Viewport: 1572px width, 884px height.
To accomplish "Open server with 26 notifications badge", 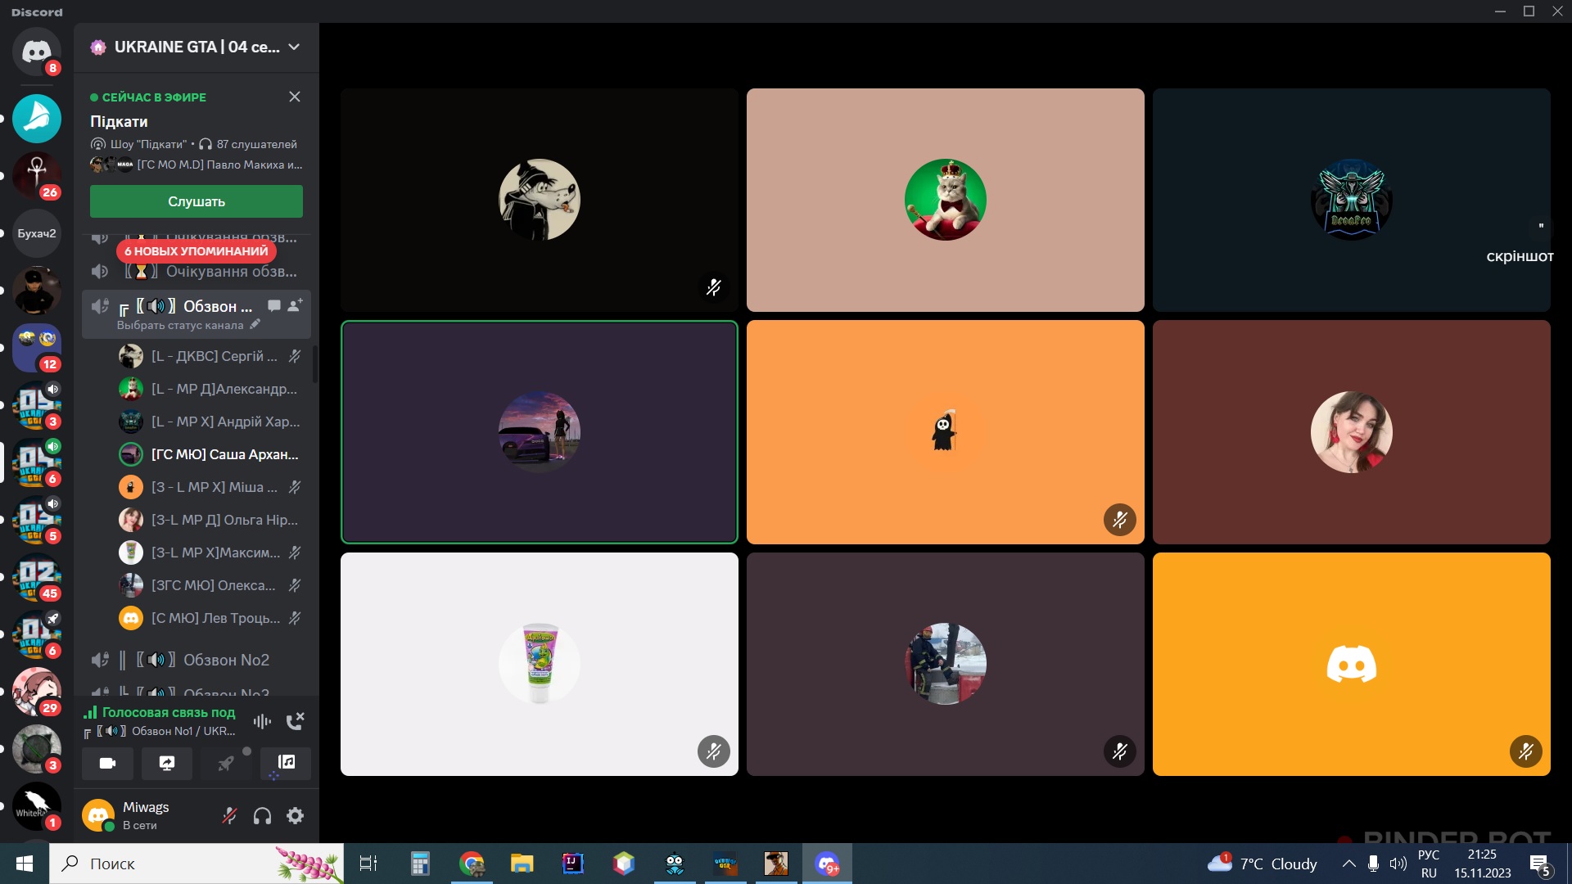I will (36, 176).
